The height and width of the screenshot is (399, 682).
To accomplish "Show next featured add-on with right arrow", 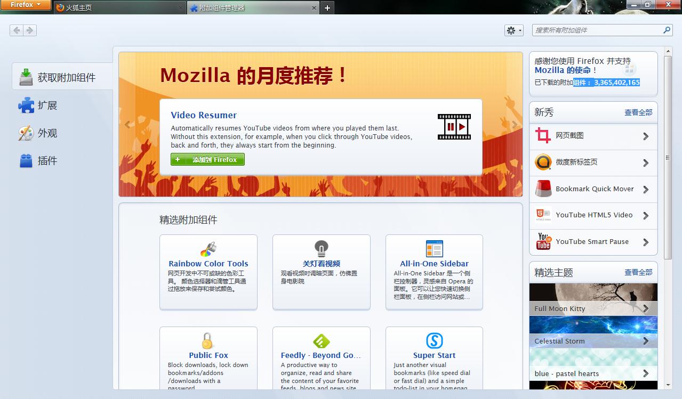I will 515,125.
